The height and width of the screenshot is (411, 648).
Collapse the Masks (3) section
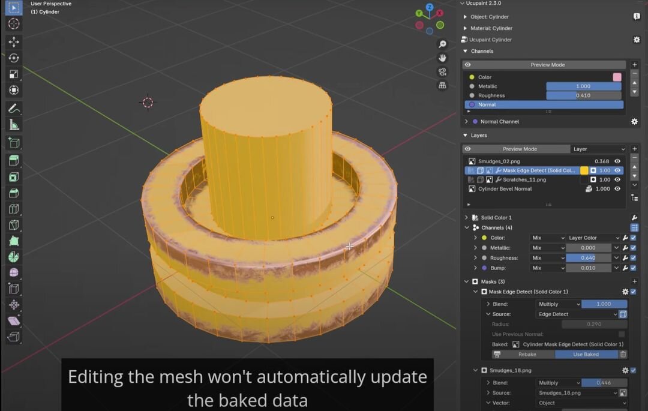467,282
